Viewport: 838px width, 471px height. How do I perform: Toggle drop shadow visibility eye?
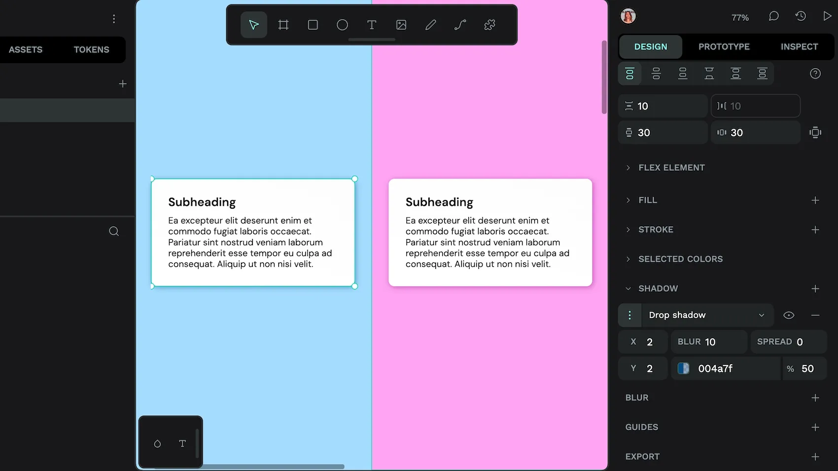point(789,315)
